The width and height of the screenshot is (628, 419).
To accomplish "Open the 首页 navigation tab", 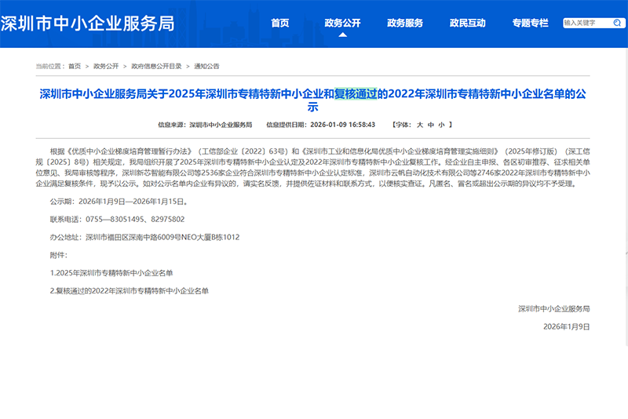I will (x=279, y=23).
